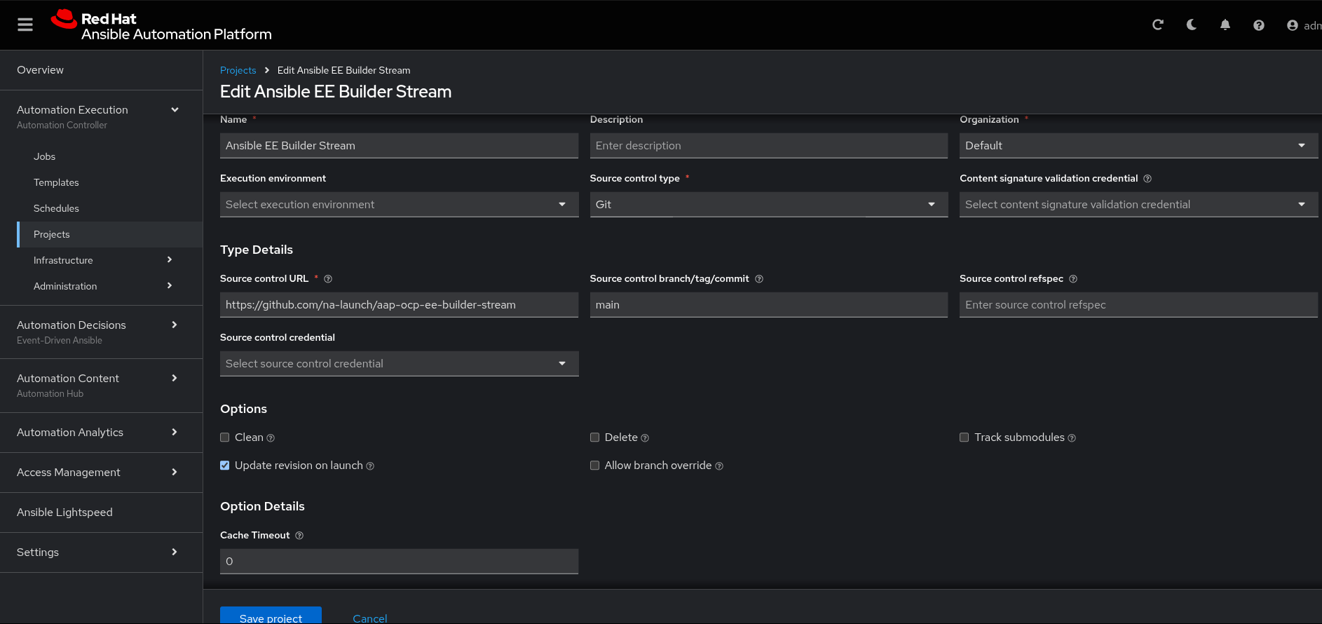Open Templates in the sidebar
Screen dimensions: 1322x624
56,182
